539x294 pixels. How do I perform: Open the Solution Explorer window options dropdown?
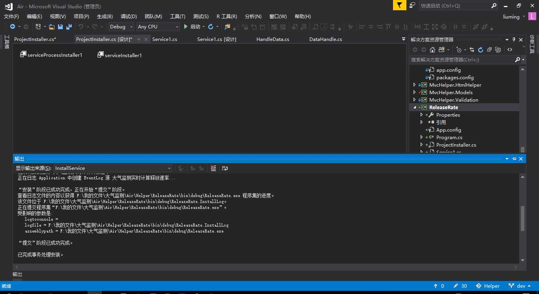click(507, 39)
